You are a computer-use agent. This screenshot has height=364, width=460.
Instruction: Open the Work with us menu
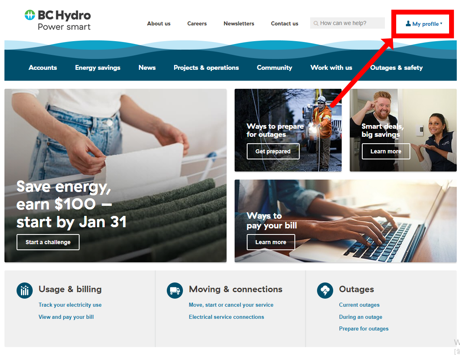coord(331,68)
